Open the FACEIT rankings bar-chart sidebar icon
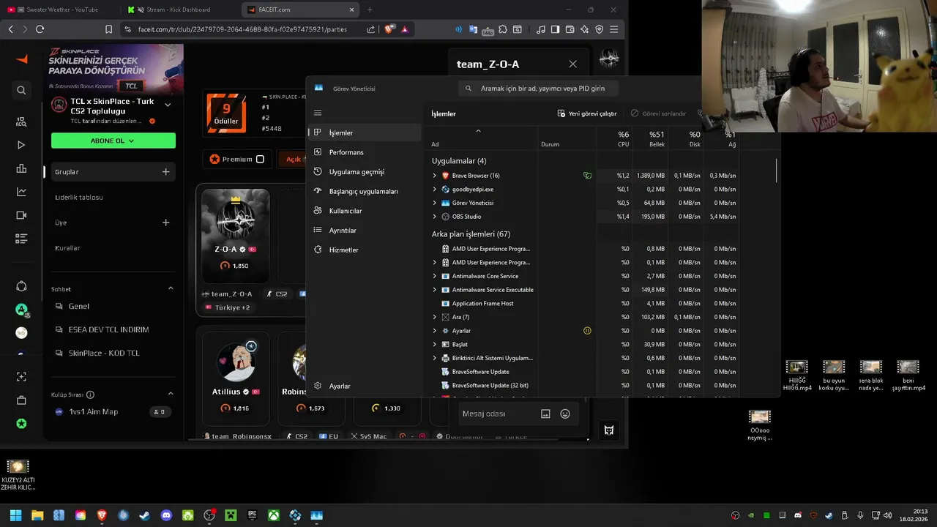 tap(21, 168)
